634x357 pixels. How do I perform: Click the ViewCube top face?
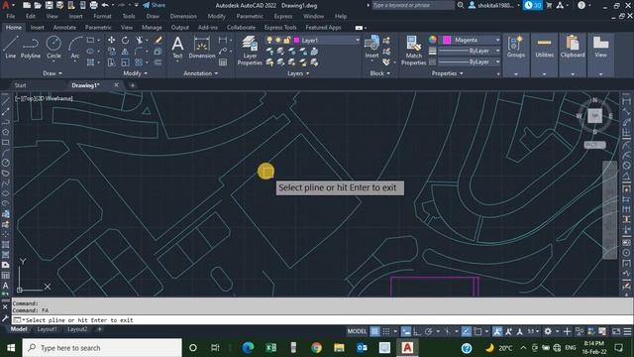[x=594, y=116]
